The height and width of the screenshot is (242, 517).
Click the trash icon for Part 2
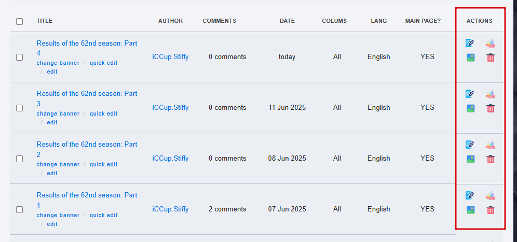491,159
